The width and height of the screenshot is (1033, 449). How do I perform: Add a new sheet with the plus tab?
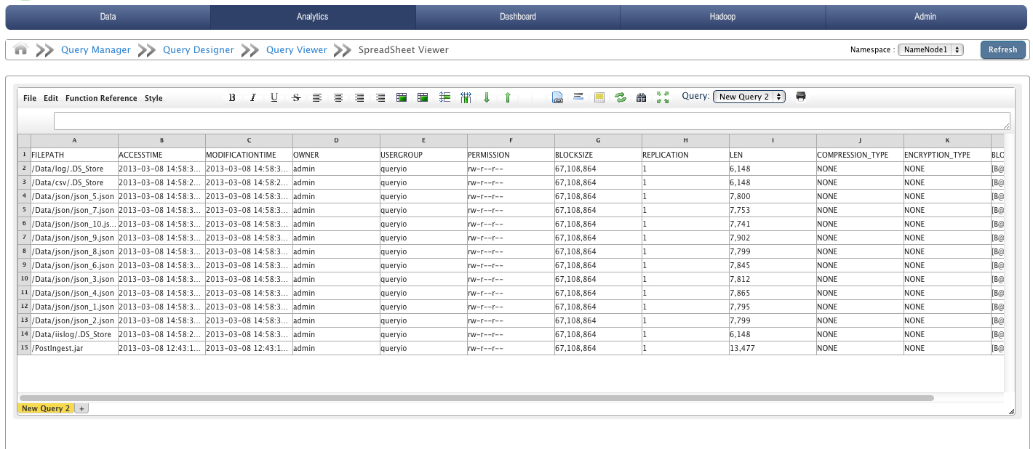[x=82, y=408]
